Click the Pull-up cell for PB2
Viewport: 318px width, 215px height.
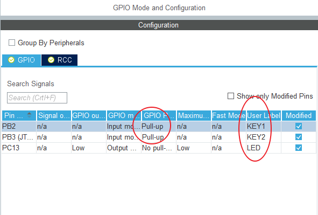pos(159,126)
